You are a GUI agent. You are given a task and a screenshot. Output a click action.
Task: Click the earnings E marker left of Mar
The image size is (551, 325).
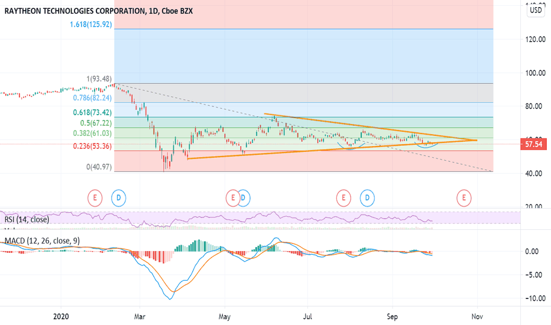(95, 198)
